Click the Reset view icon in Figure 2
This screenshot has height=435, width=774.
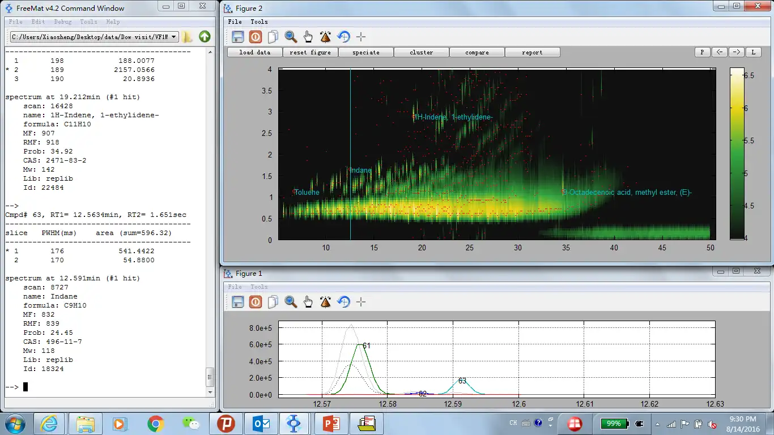click(343, 37)
